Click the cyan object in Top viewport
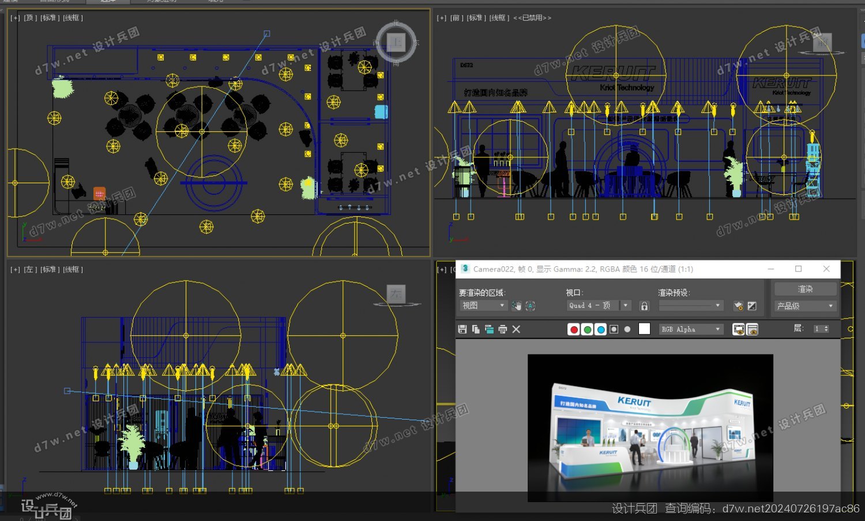This screenshot has height=521, width=865. (381, 111)
